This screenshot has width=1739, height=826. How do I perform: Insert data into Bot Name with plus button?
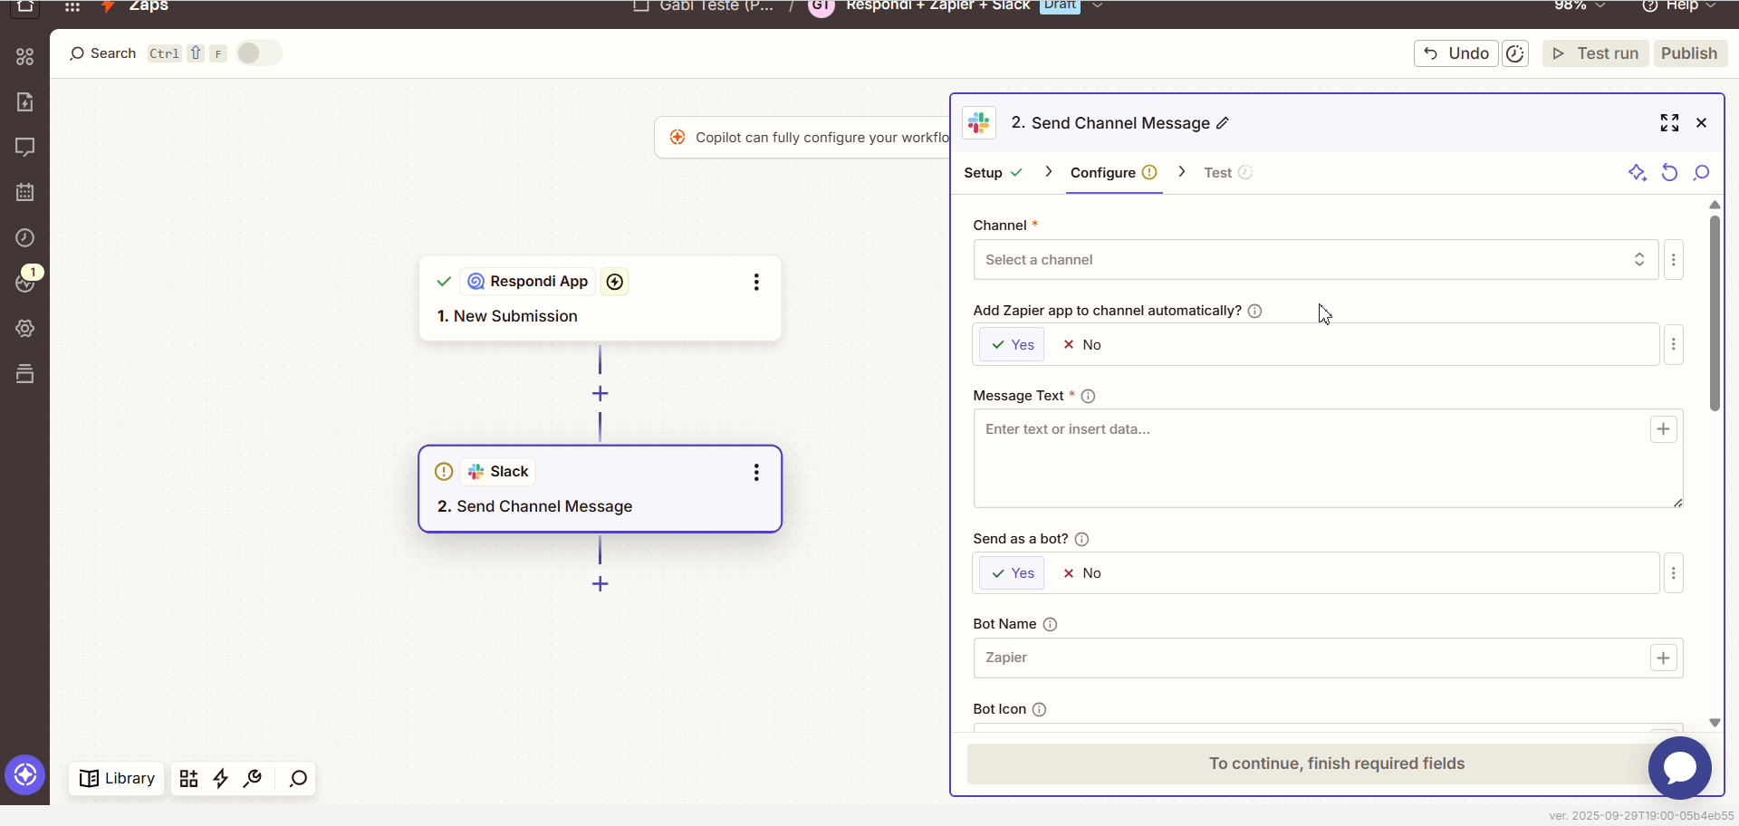(x=1663, y=658)
